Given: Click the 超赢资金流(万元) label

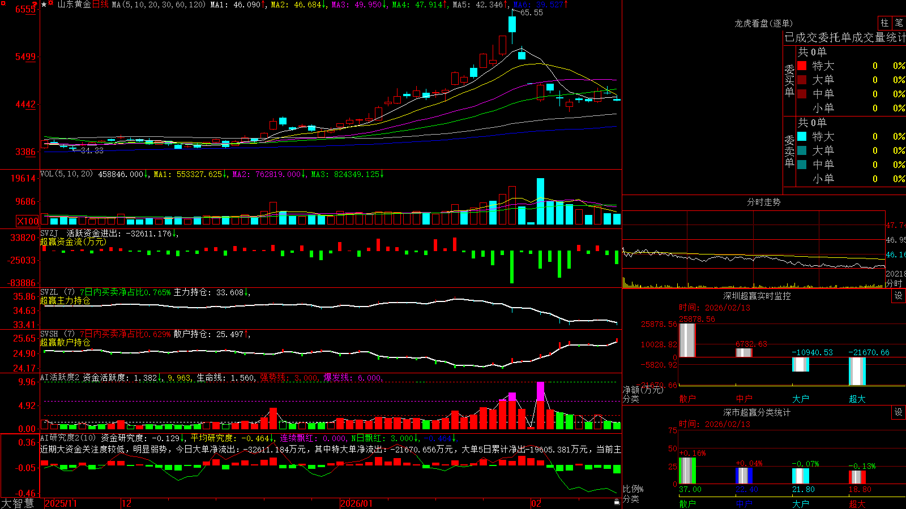Looking at the screenshot, I should 73,241.
